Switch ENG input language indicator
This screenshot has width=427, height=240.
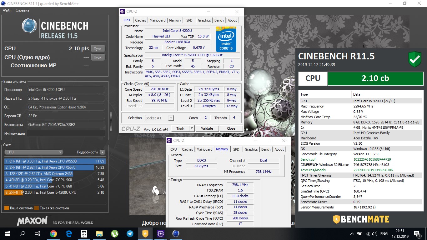tap(384, 233)
